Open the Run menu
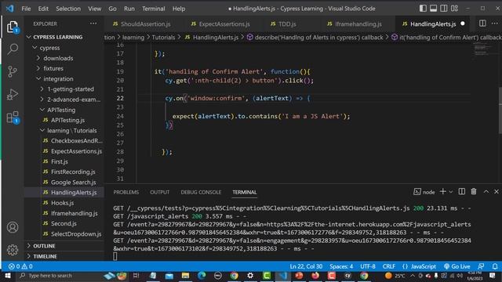The height and width of the screenshot is (282, 502). pos(129,9)
